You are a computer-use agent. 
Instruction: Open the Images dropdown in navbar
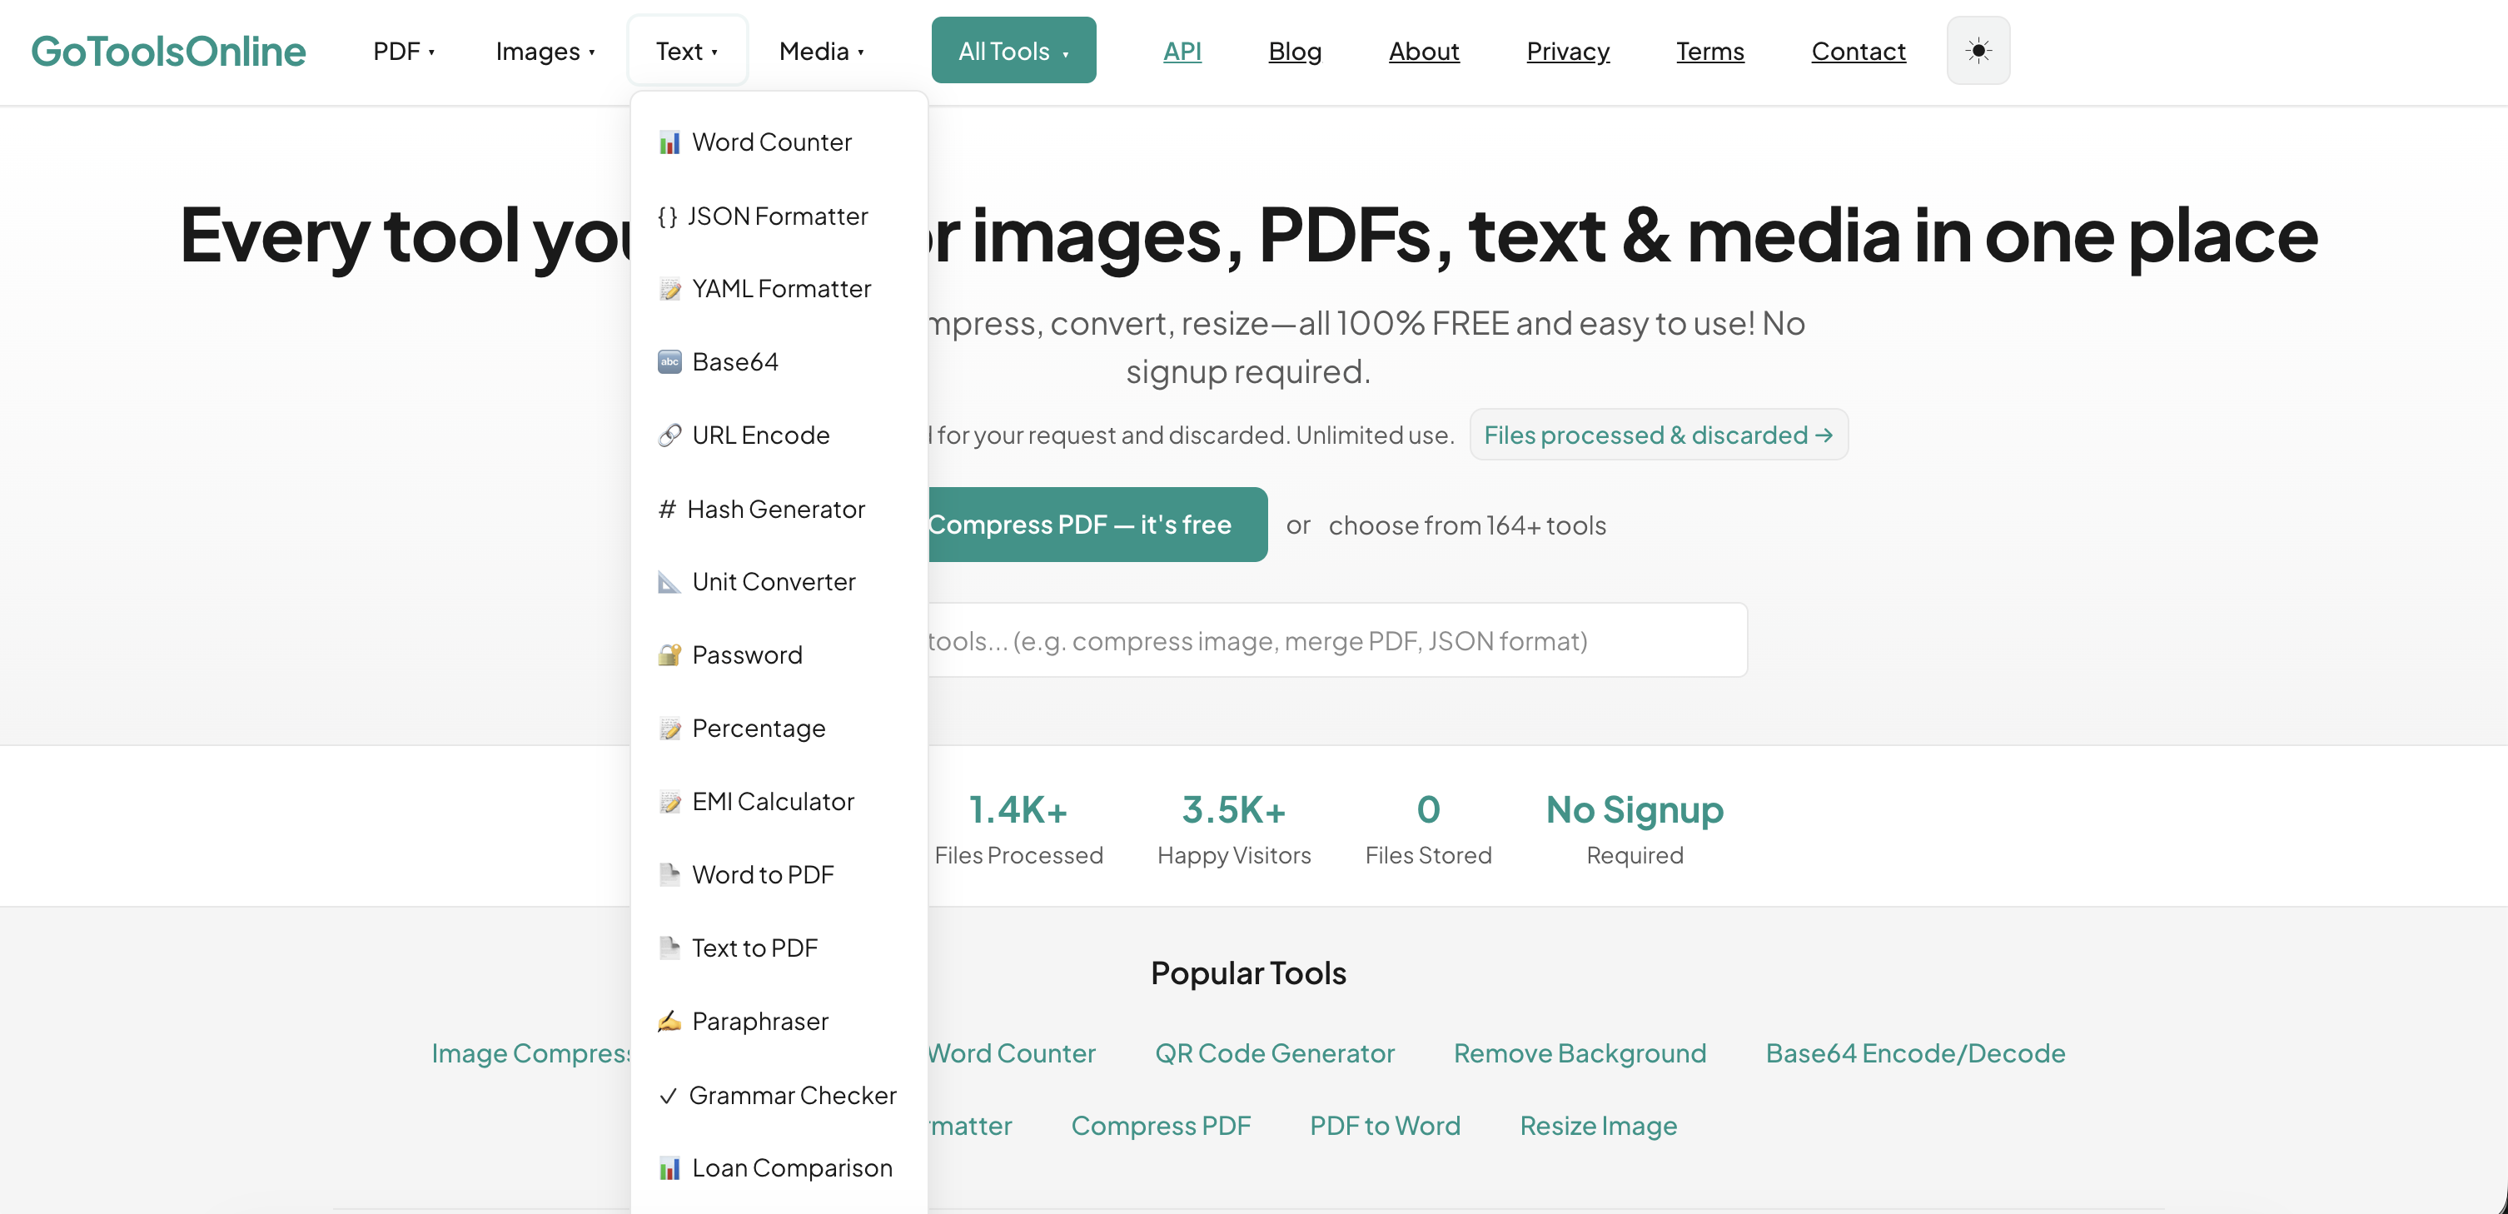(x=545, y=51)
